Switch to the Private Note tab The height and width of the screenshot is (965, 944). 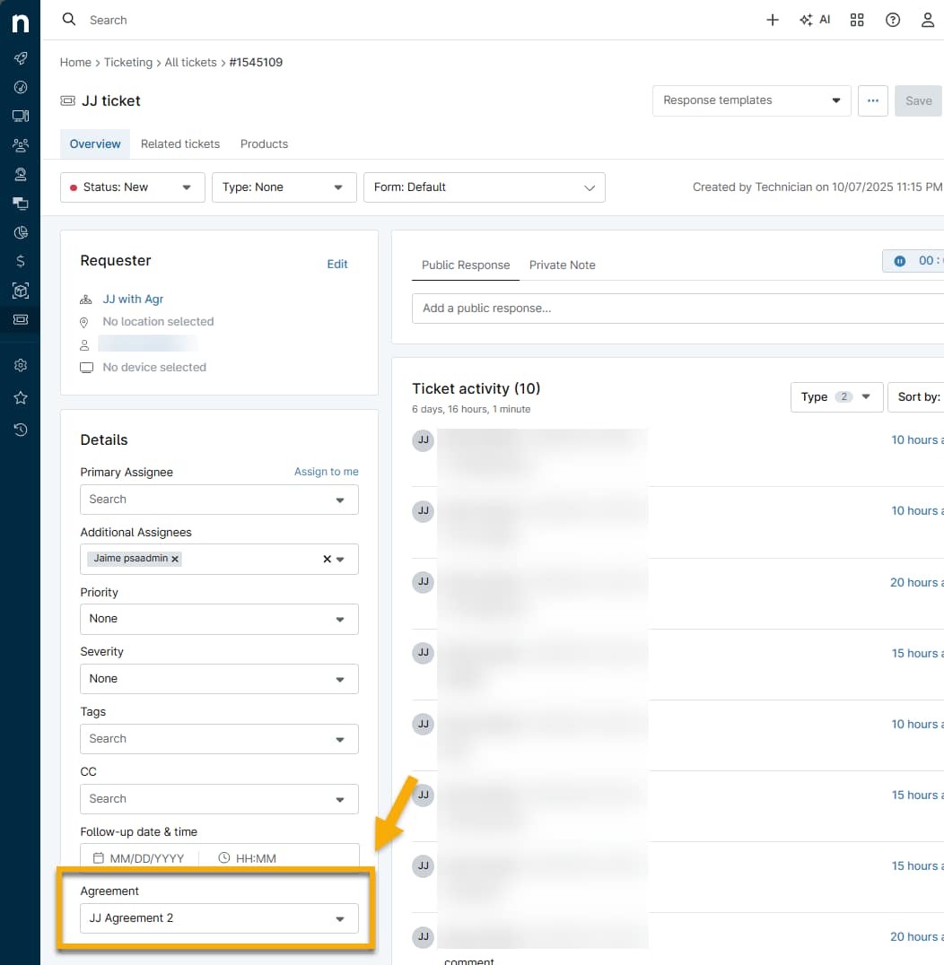pos(562,265)
